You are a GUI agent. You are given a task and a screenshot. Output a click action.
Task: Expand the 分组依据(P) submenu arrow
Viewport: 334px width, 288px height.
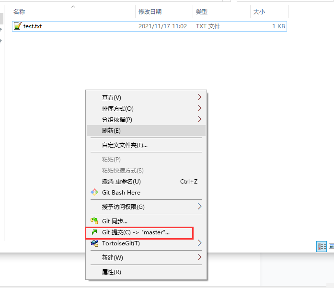[x=200, y=119]
